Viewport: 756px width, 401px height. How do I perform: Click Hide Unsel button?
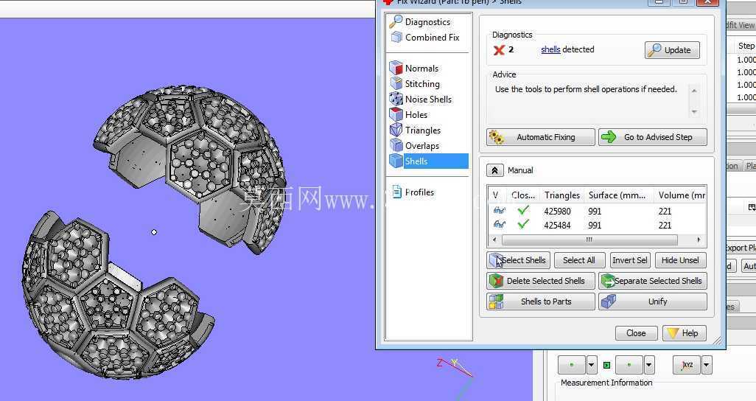click(x=680, y=260)
